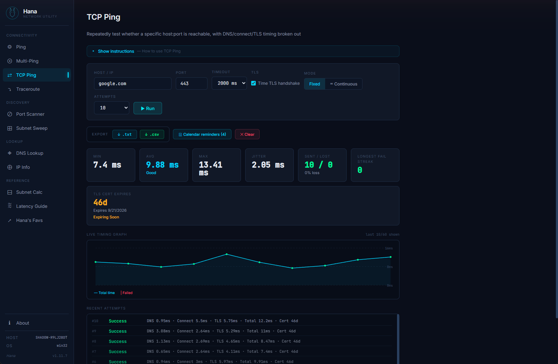Click the Hana fox logo icon
This screenshot has width=558, height=364.
pos(12,13)
